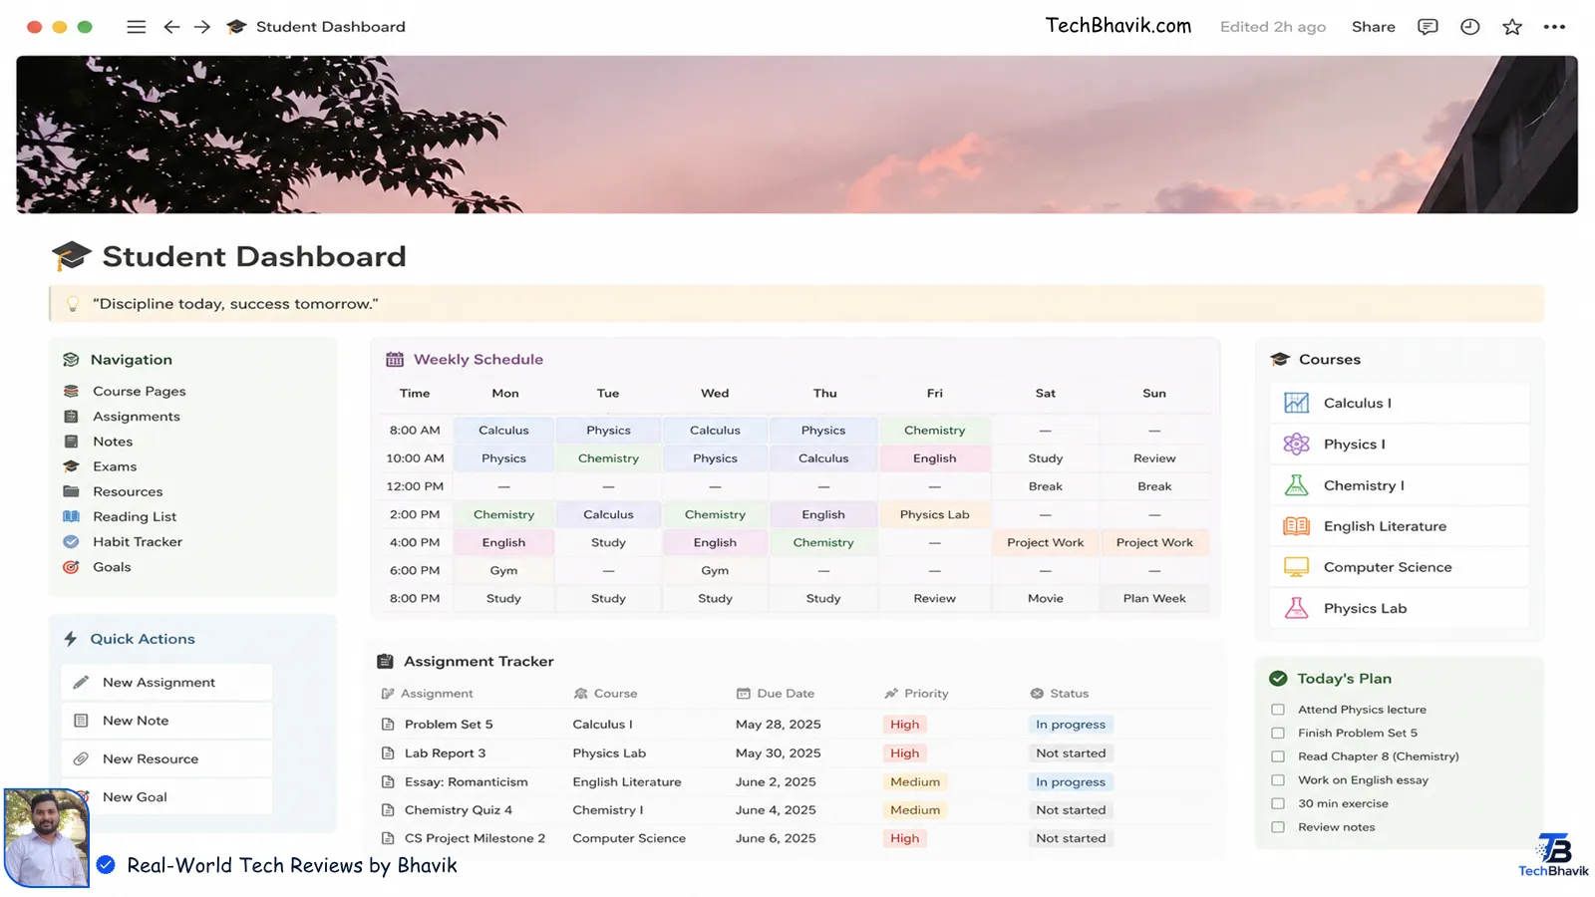Open the Assignments navigation link

pos(137,417)
